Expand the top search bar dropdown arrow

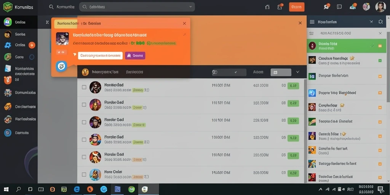(191, 7)
